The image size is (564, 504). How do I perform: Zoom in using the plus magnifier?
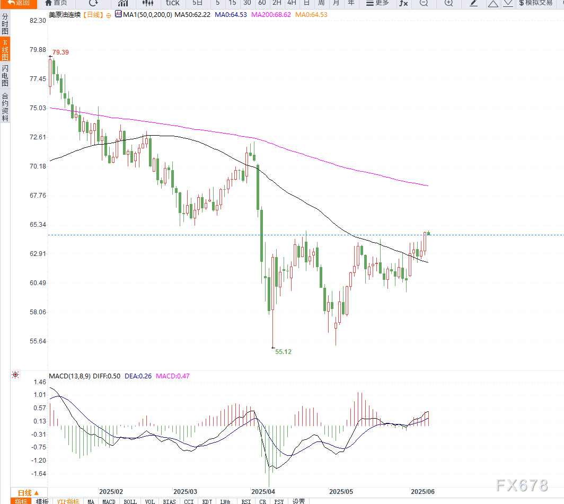tap(448, 3)
